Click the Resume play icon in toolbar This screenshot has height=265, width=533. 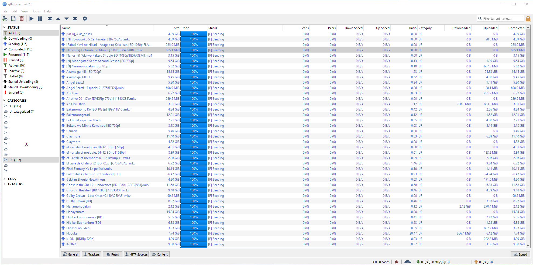pos(32,19)
